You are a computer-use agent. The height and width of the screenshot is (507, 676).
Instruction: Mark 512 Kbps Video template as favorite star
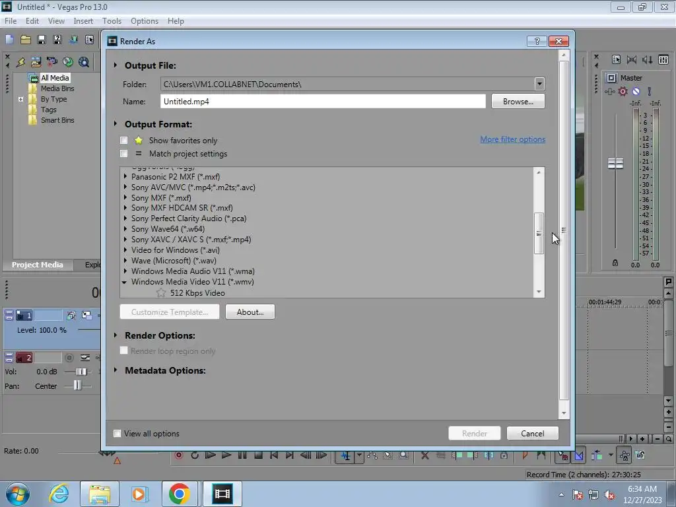tap(161, 292)
